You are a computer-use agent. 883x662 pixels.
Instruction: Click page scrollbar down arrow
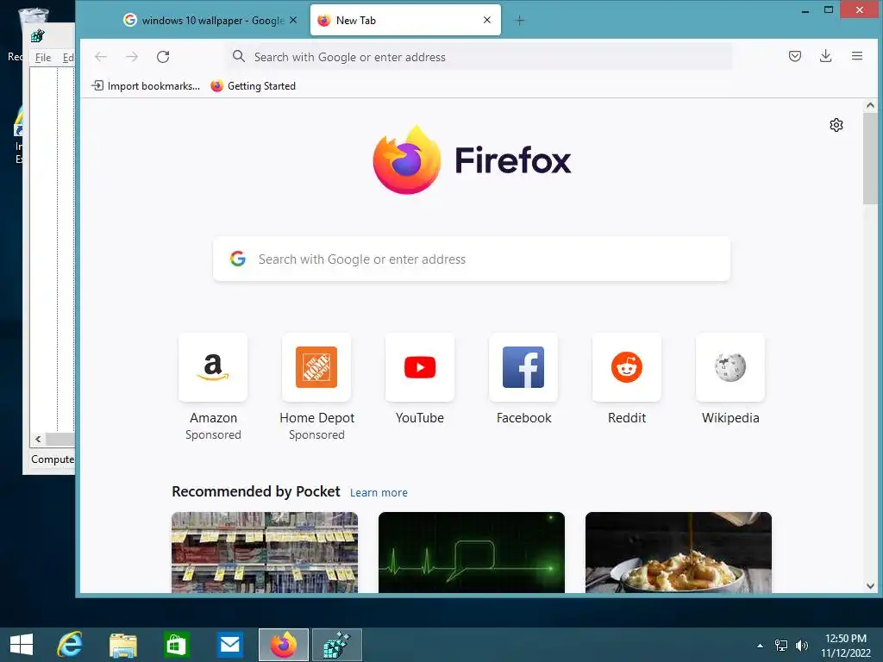(870, 586)
